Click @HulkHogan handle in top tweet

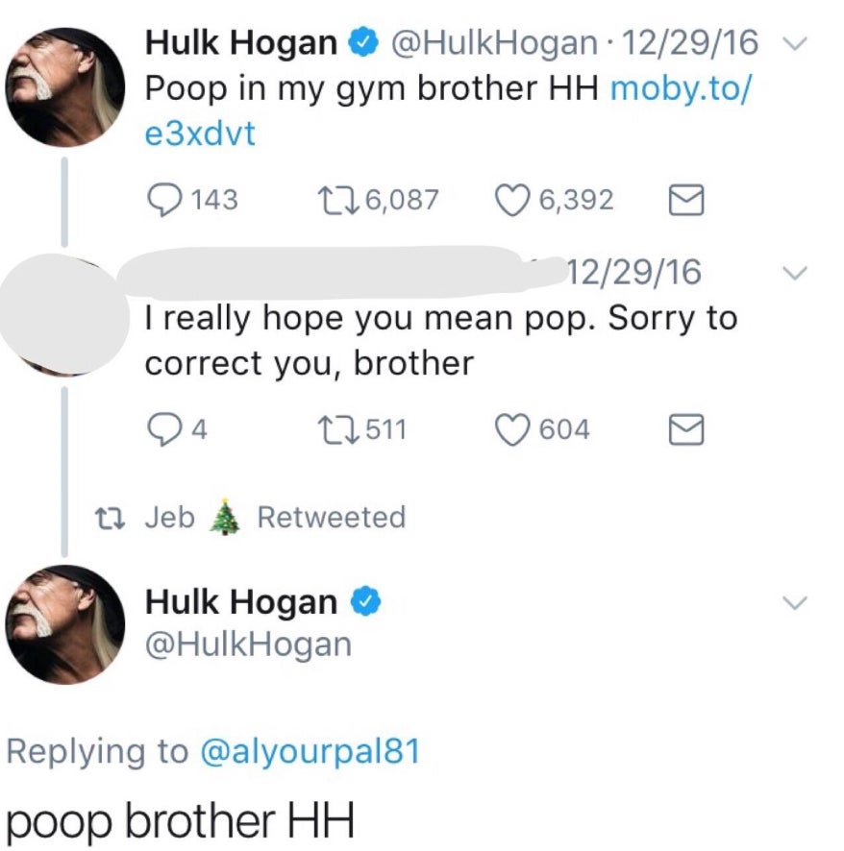coord(493,43)
